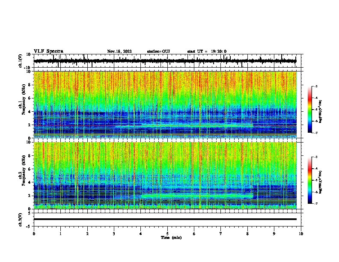
Task: Click the 4 kHz tick label on ch.2 spectrogram
Action: (30, 182)
